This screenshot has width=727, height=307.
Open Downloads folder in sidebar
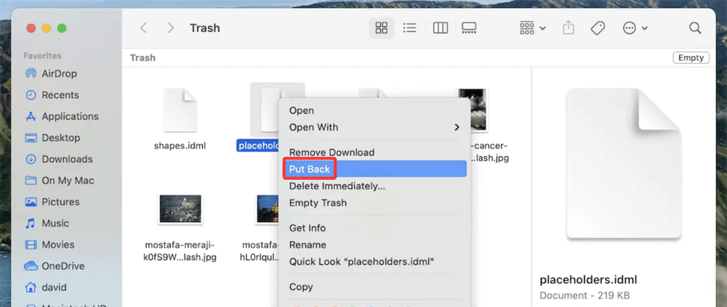pyautogui.click(x=67, y=159)
